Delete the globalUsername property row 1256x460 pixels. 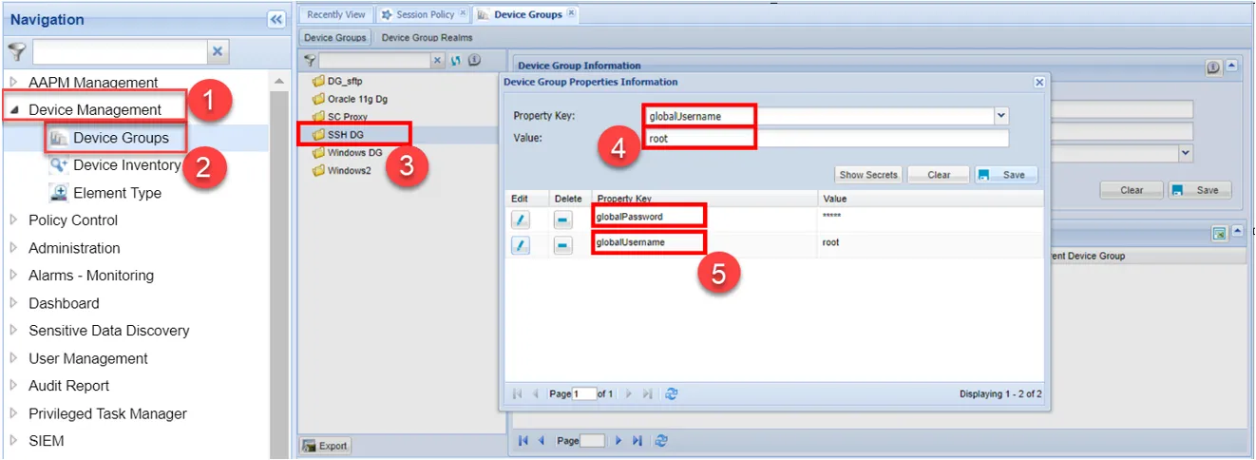tap(563, 246)
